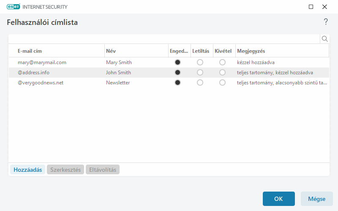This screenshot has width=338, height=211.
Task: Focus the search input field
Action: tap(164, 39)
